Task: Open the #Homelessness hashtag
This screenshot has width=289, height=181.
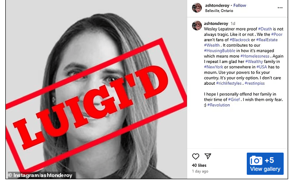Action: (x=255, y=56)
